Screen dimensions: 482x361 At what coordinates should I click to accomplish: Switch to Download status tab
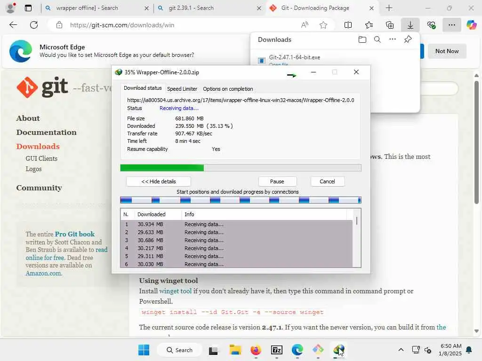pos(143,88)
